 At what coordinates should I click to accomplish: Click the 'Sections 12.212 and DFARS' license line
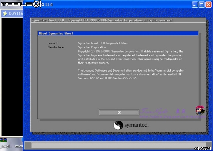click(x=107, y=78)
